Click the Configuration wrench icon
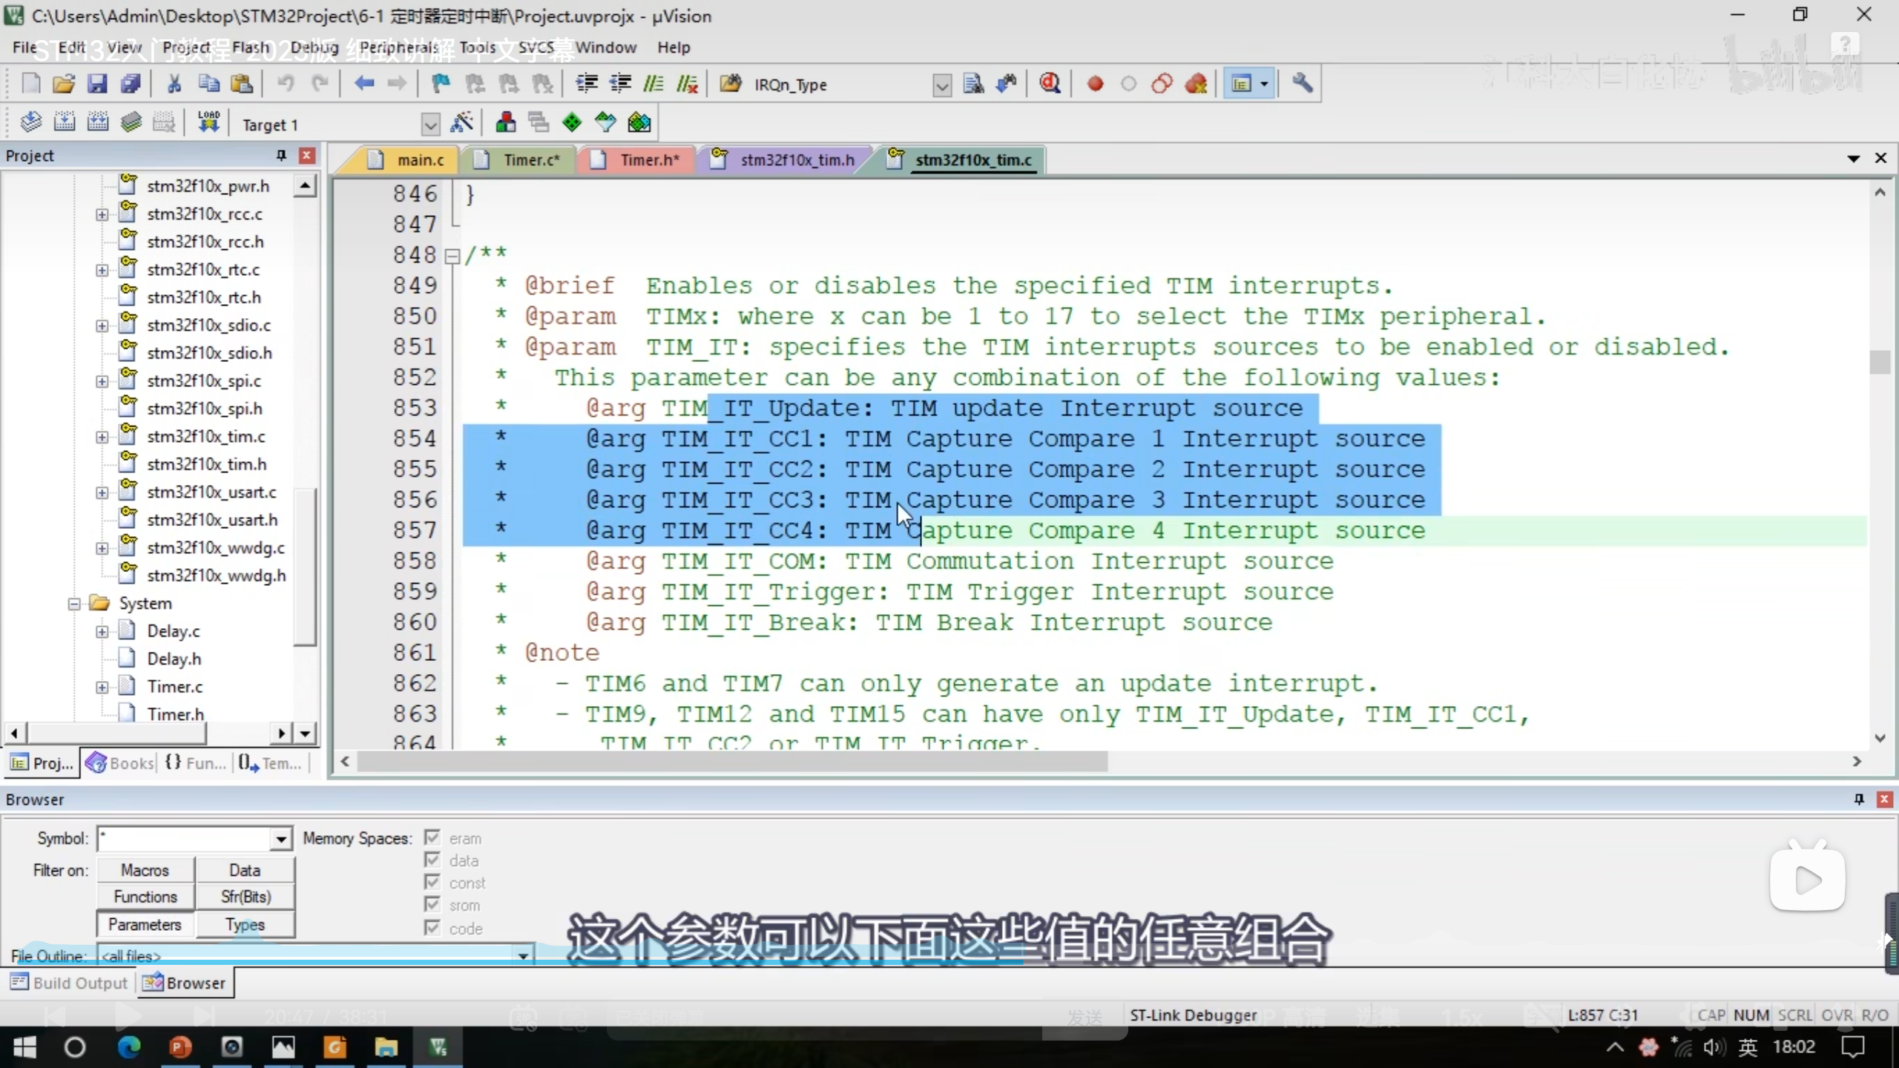 point(1302,84)
